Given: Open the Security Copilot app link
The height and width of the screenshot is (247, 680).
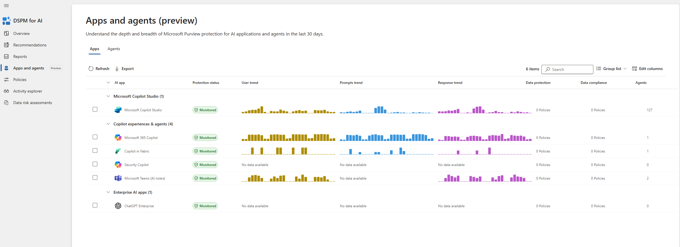Looking at the screenshot, I should tap(136, 165).
